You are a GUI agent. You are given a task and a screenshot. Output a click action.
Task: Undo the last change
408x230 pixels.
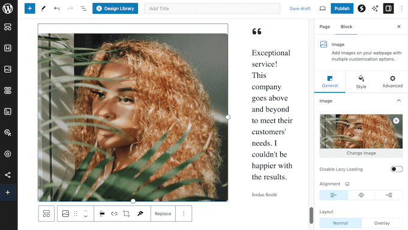[57, 8]
